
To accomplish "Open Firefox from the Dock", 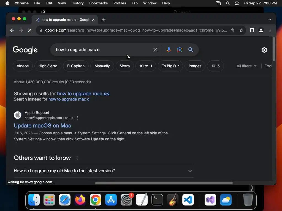I will 80,200.
